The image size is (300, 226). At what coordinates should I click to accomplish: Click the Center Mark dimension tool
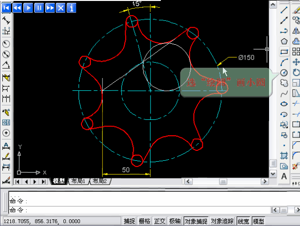click(7, 133)
